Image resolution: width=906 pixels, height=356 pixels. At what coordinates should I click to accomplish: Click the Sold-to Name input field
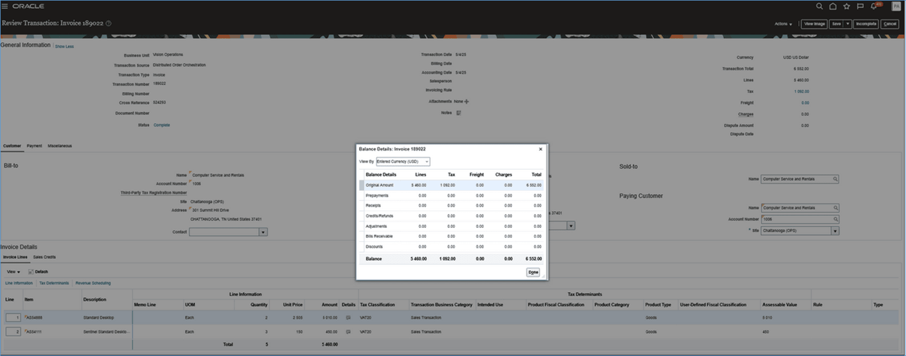[797, 179]
